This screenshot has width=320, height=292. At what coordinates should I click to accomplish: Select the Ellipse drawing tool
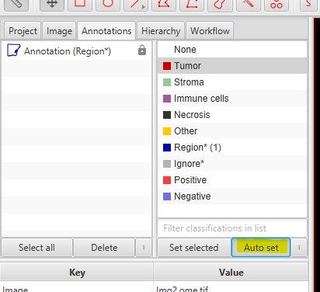point(108,5)
